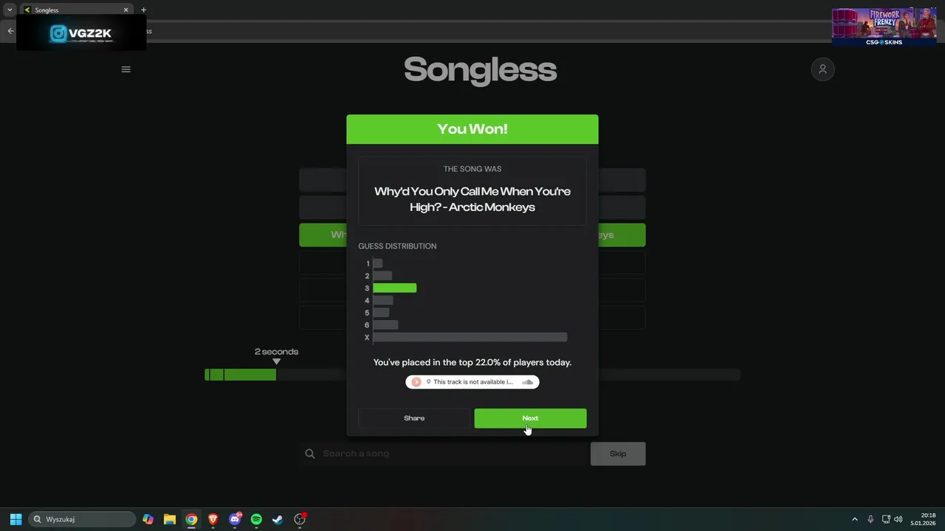Open Brave browser from the taskbar
The width and height of the screenshot is (945, 531).
coord(213,519)
